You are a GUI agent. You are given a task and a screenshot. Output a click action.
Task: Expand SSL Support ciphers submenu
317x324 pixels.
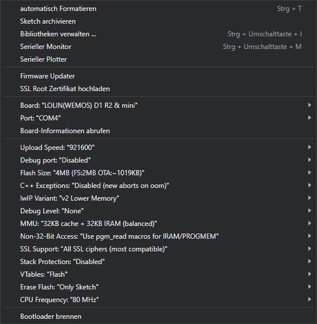coord(158,249)
